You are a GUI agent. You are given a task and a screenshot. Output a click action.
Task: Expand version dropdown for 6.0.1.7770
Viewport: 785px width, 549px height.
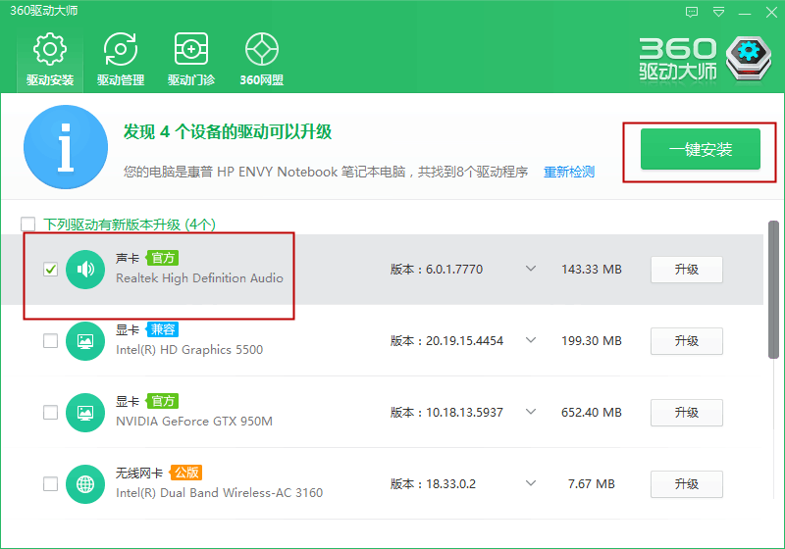531,269
